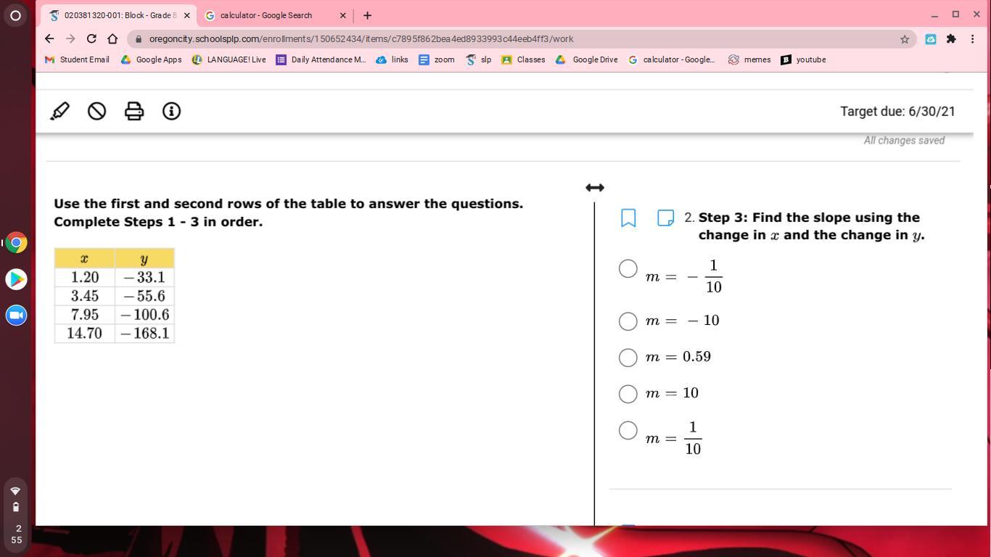Open Zoom app from the shelf
991x557 pixels.
coord(16,315)
